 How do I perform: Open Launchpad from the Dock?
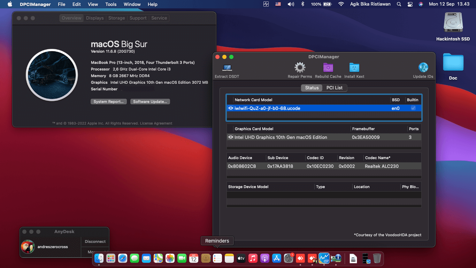click(111, 258)
